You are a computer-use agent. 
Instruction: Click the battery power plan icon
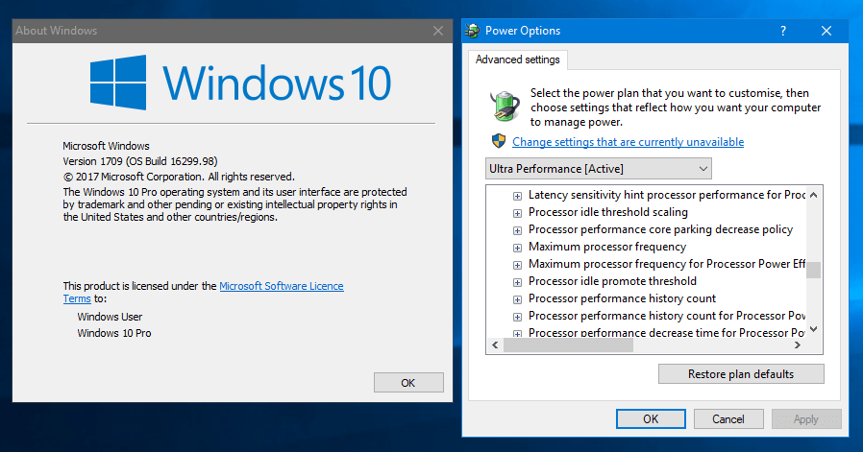tap(505, 106)
